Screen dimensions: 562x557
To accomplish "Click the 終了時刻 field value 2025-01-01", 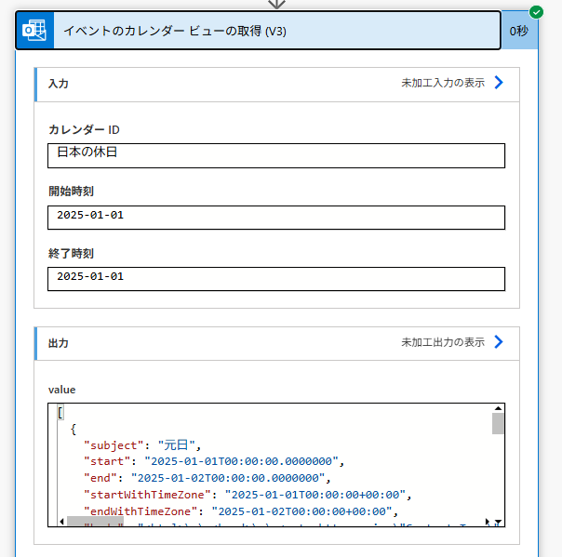I will coord(276,279).
